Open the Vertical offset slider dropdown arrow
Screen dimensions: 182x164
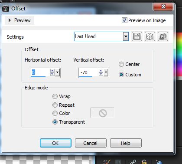[x=106, y=72]
